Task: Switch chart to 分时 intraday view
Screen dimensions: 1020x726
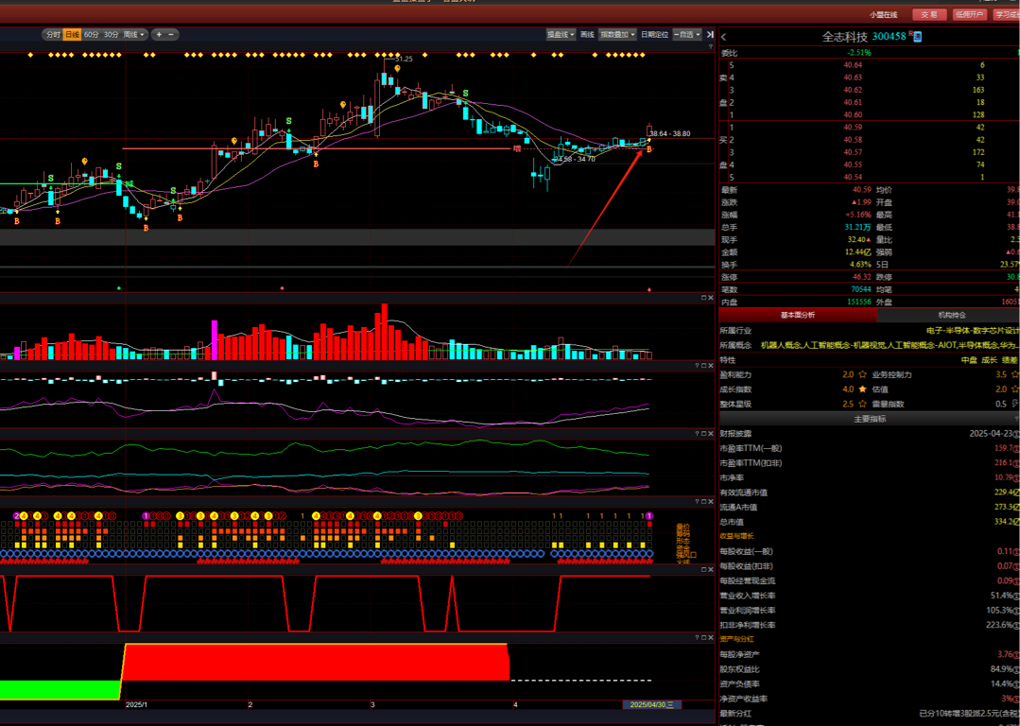Action: pyautogui.click(x=53, y=34)
